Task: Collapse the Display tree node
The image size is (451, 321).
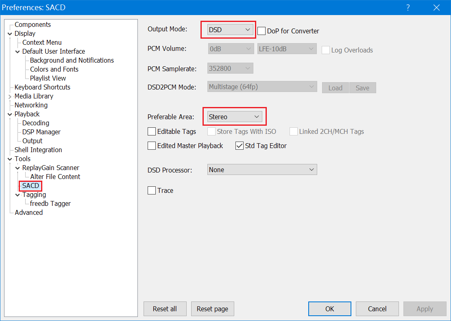Action: [10, 34]
